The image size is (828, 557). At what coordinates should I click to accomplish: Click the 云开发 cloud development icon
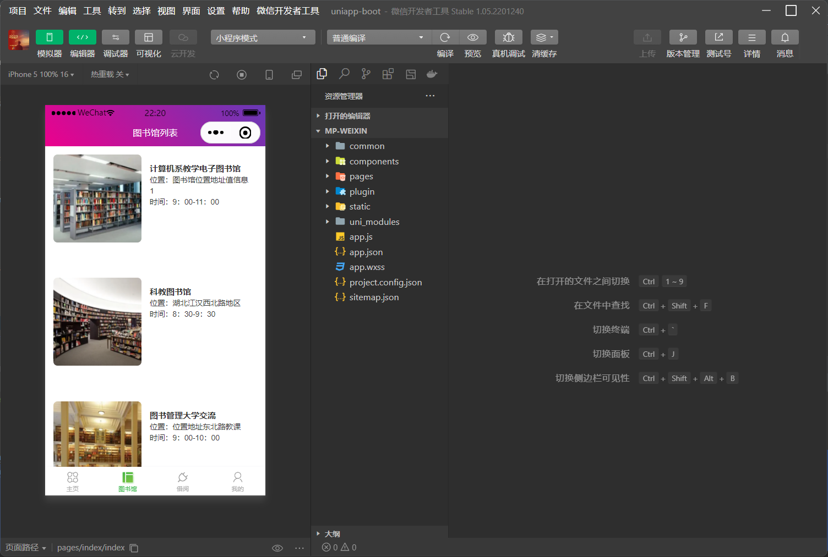click(x=183, y=37)
